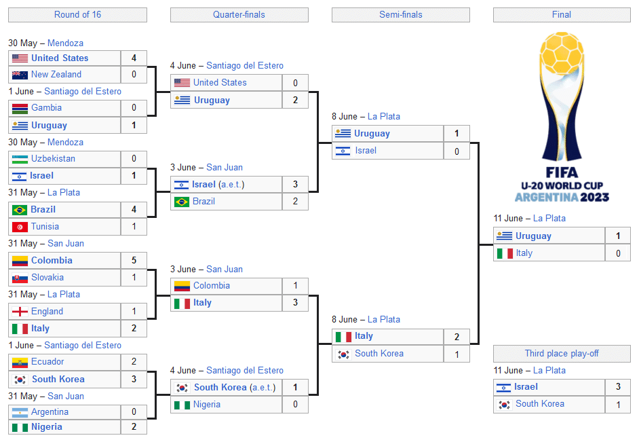639x442 pixels.
Task: Click La Plata link above the Final
Action: [549, 219]
